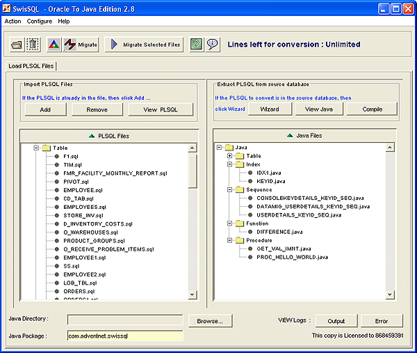Image resolution: width=417 pixels, height=353 pixels.
Task: Select EMPLOYEE.sql file
Action: 83,190
